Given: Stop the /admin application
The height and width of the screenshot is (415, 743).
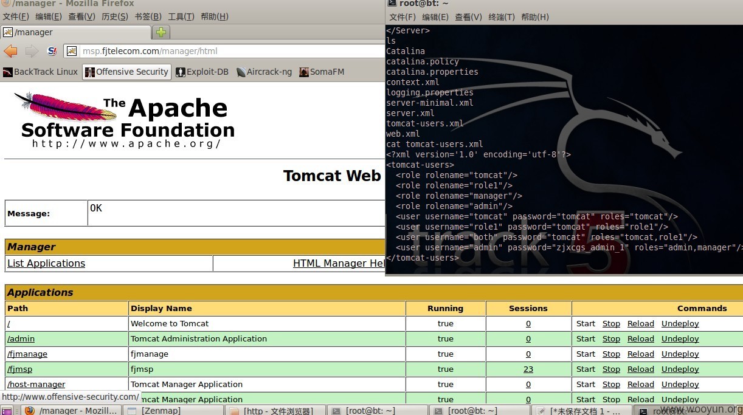Looking at the screenshot, I should click(611, 339).
